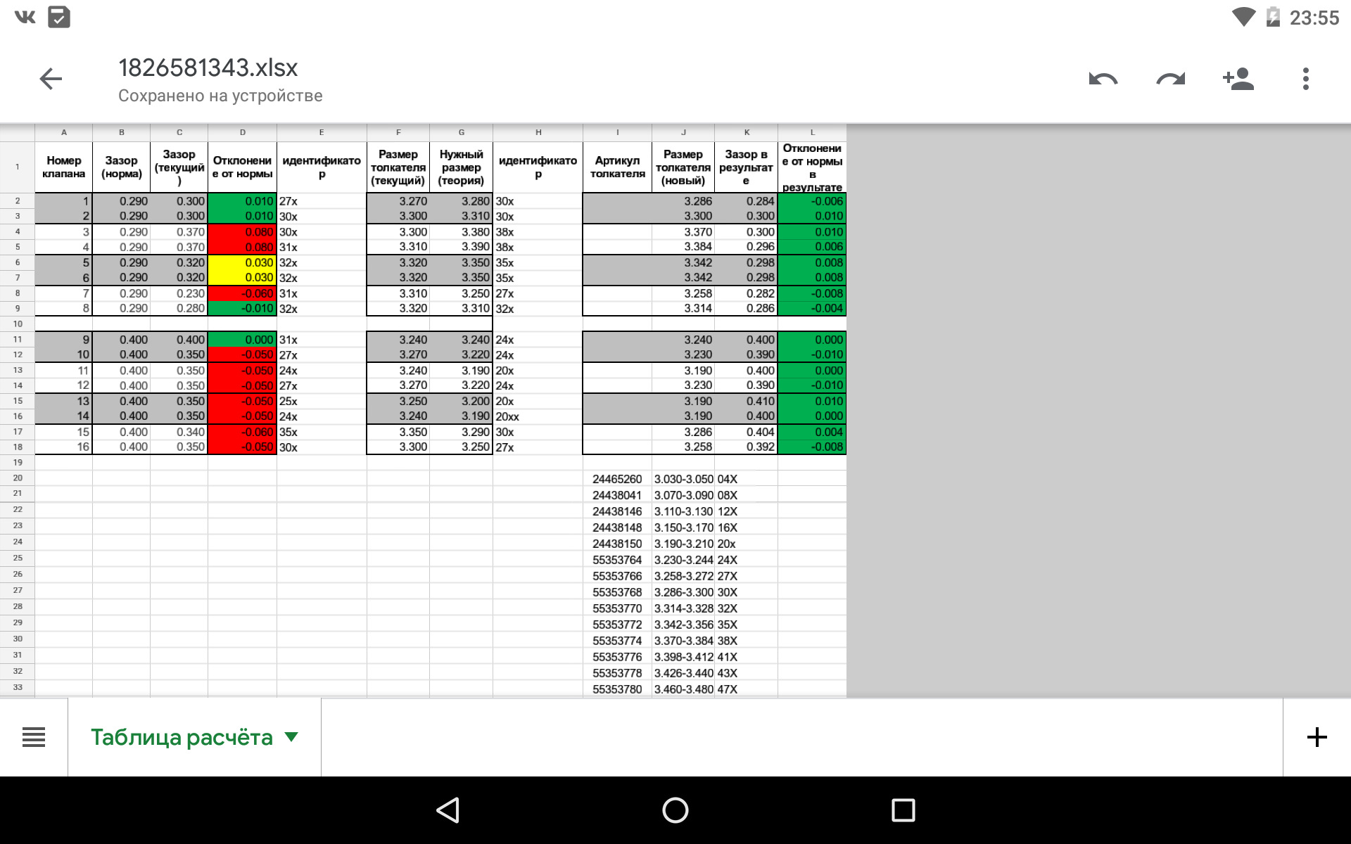This screenshot has height=844, width=1351.
Task: Tap the task checkmark notification icon
Action: [x=59, y=17]
